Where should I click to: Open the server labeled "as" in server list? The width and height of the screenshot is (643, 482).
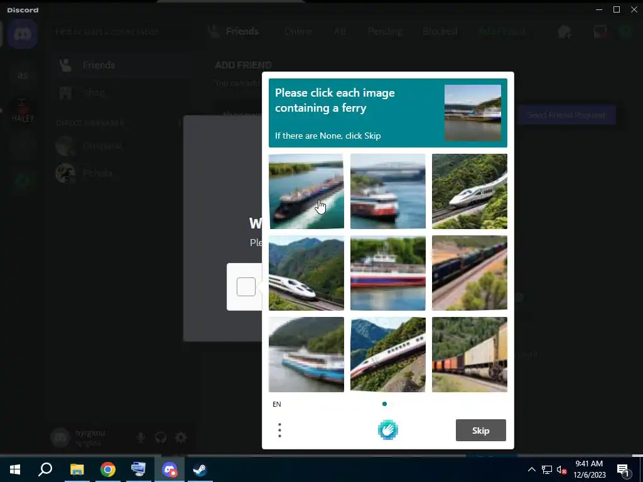(23, 75)
